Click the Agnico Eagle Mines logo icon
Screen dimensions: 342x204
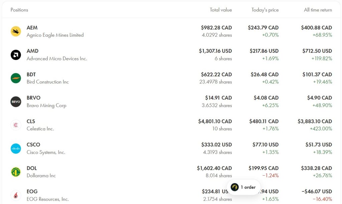pos(16,31)
